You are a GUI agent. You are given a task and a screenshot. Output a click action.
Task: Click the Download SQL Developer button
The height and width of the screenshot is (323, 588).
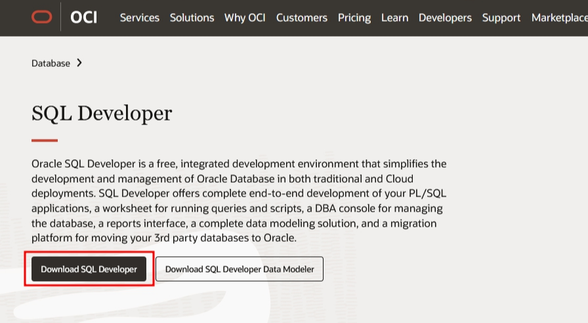coord(89,269)
